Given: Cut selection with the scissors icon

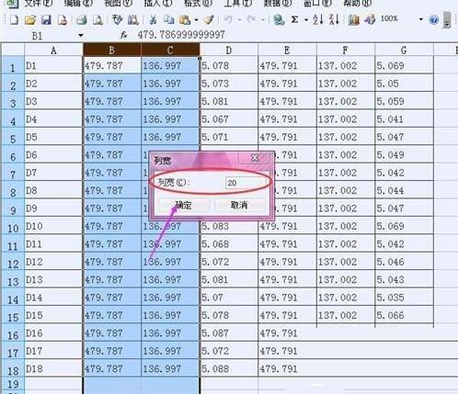Looking at the screenshot, I should (153, 20).
